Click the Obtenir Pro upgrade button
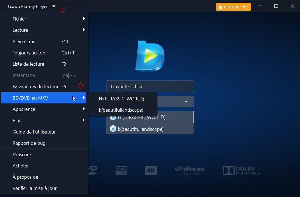The image size is (300, 197). click(233, 7)
